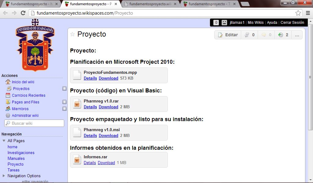313x183 pixels.
Task: Expand Proyectos with its plus button
Action: coord(64,88)
